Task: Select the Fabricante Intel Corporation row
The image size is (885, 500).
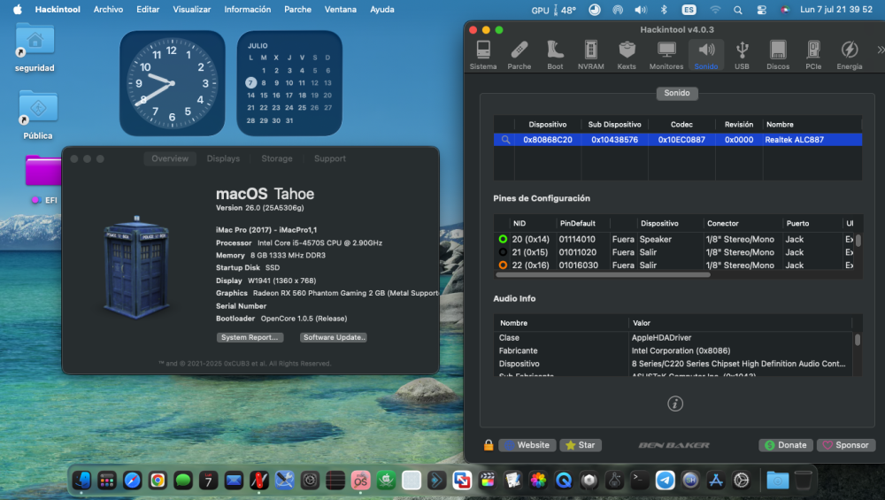Action: pyautogui.click(x=673, y=350)
